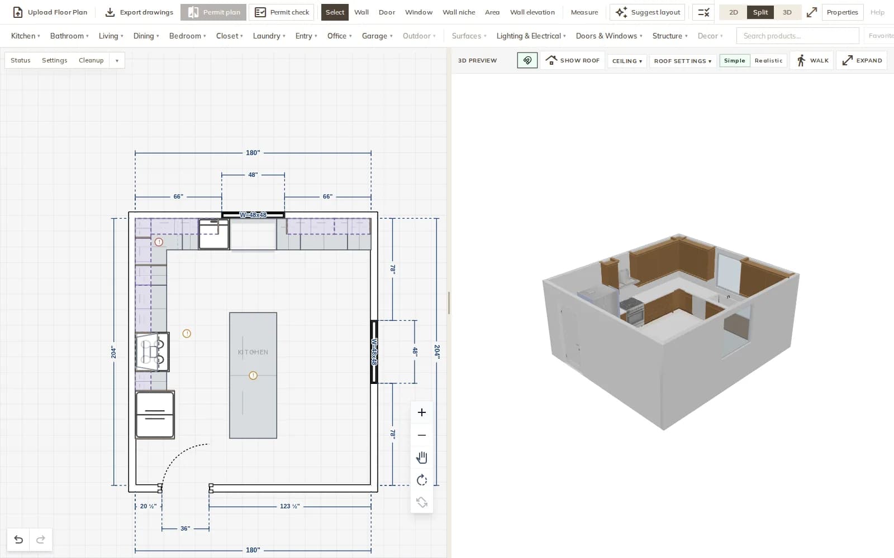Select Simple render mode

(x=735, y=60)
